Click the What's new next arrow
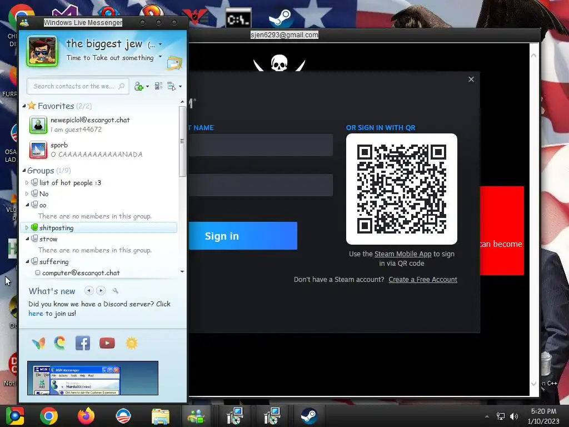 [101, 290]
